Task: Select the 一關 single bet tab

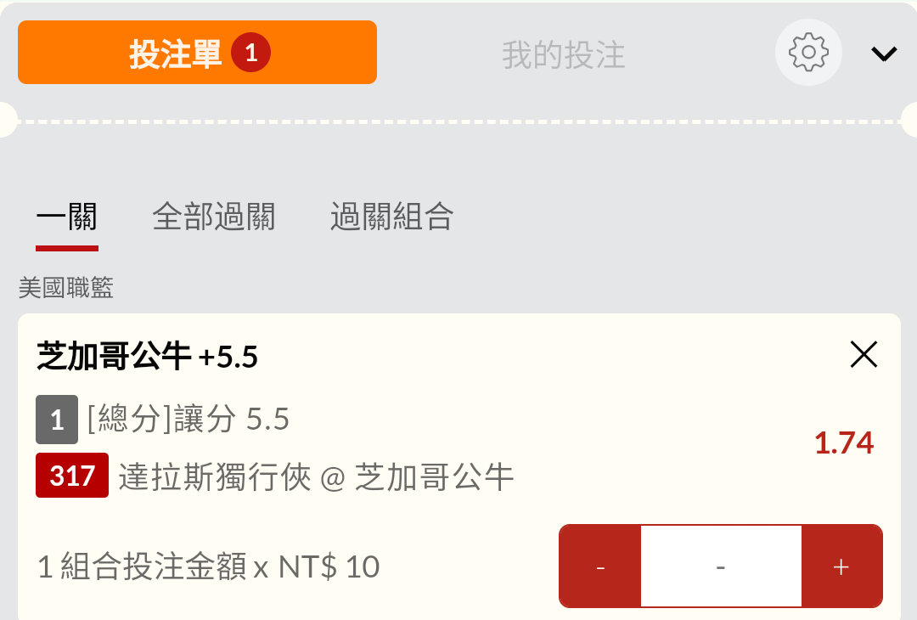Action: (67, 217)
